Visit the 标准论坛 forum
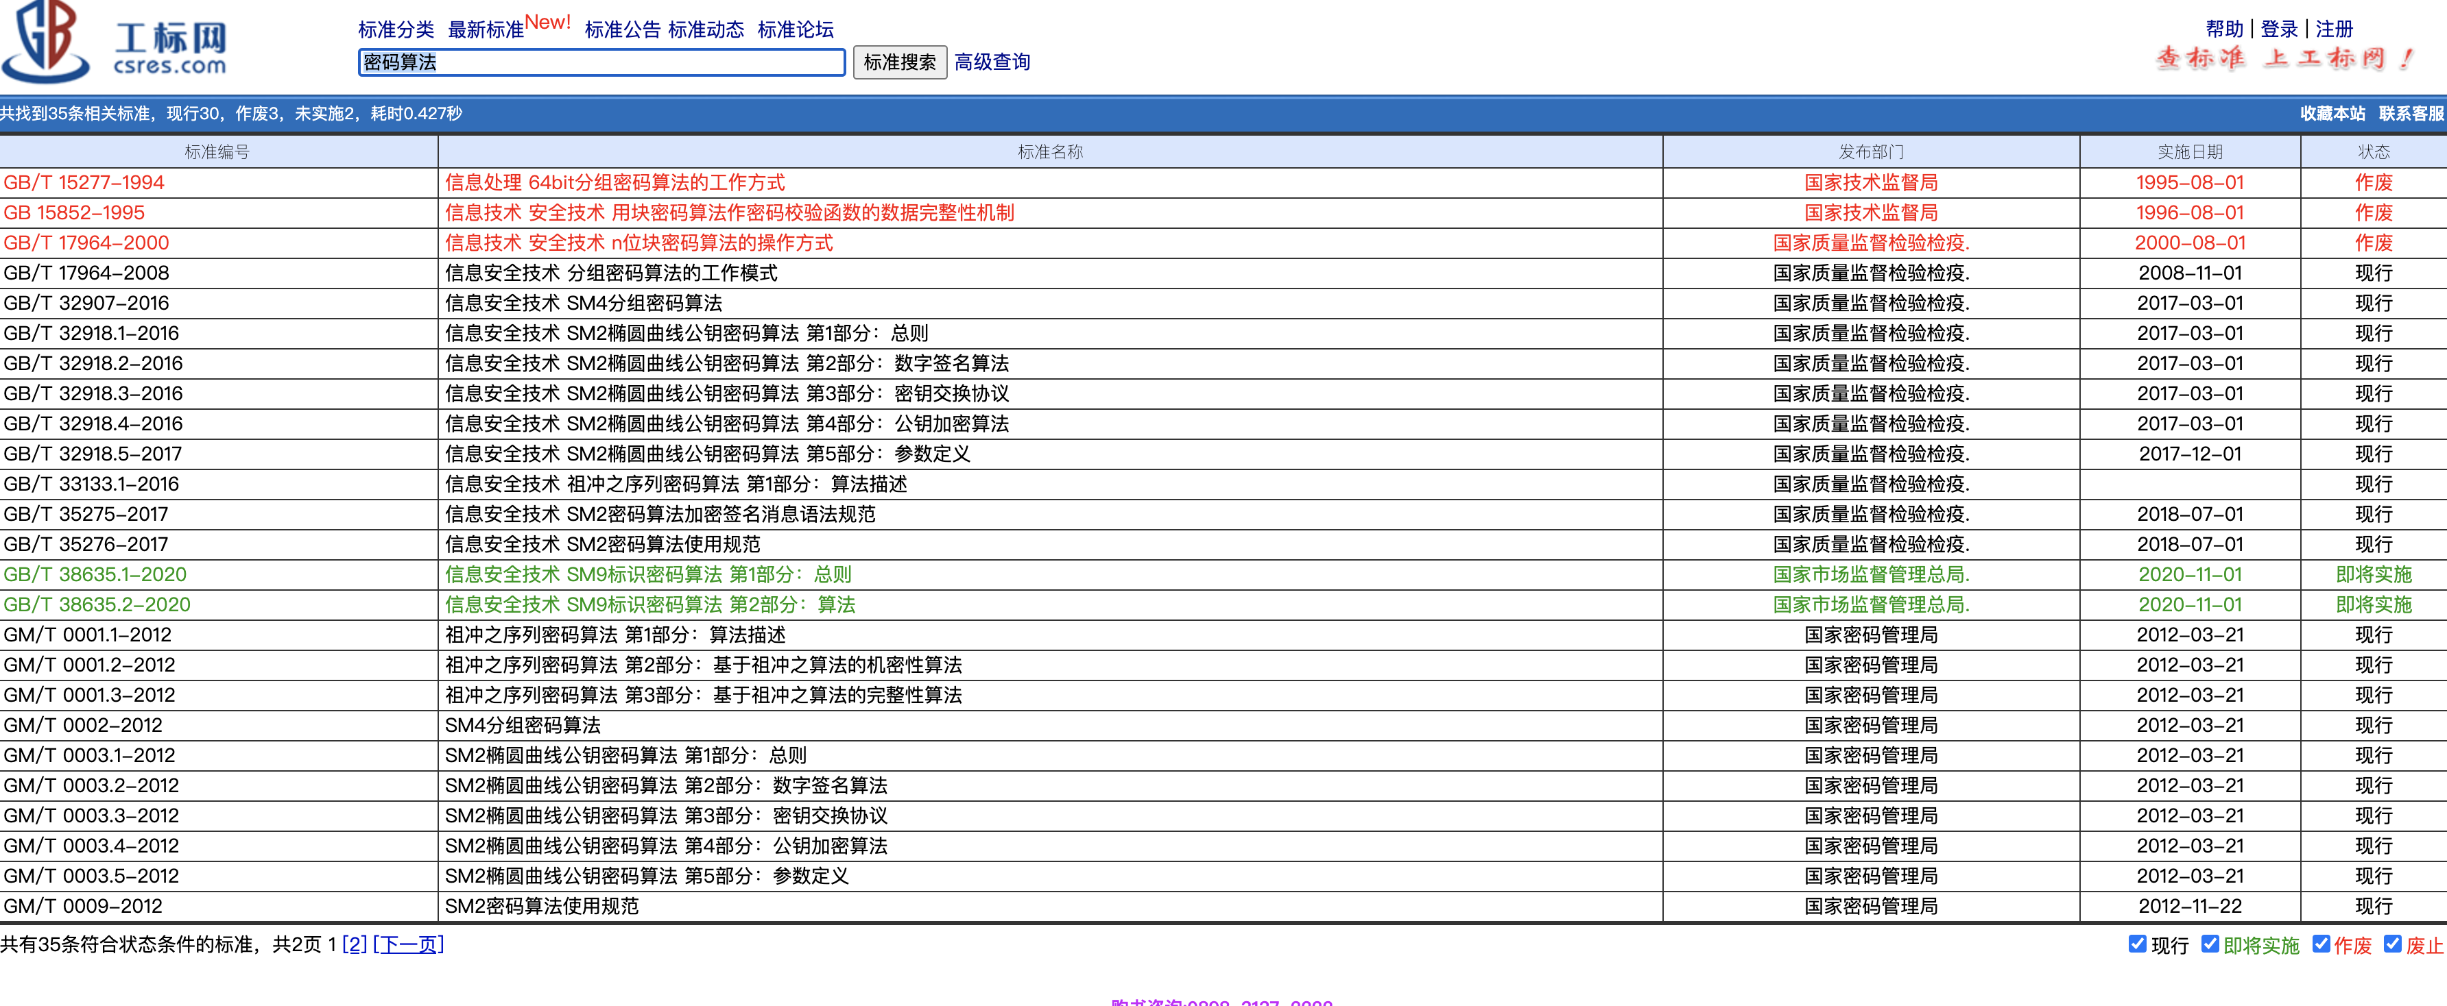Image resolution: width=2447 pixels, height=1006 pixels. tap(796, 29)
